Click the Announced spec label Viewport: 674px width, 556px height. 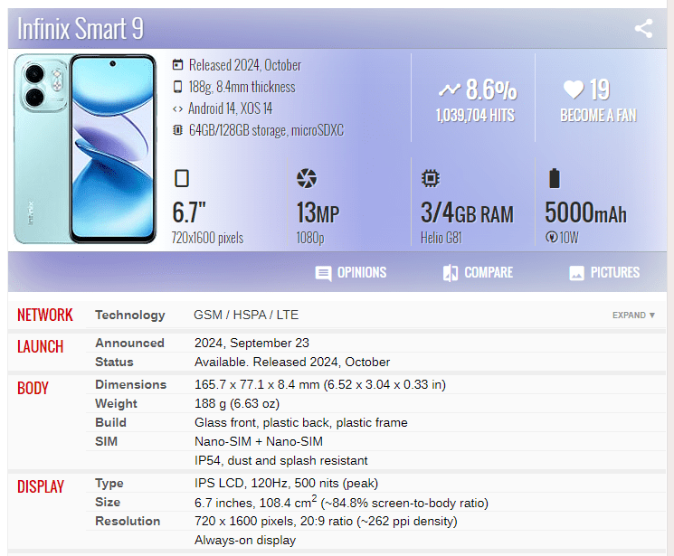click(129, 343)
